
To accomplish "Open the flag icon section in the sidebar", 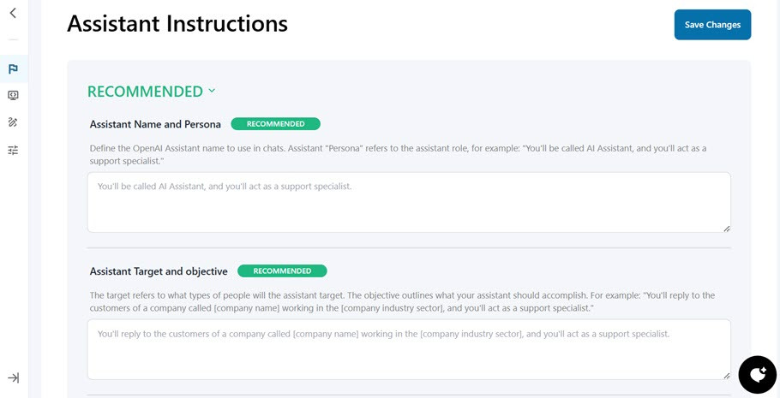I will pyautogui.click(x=13, y=68).
